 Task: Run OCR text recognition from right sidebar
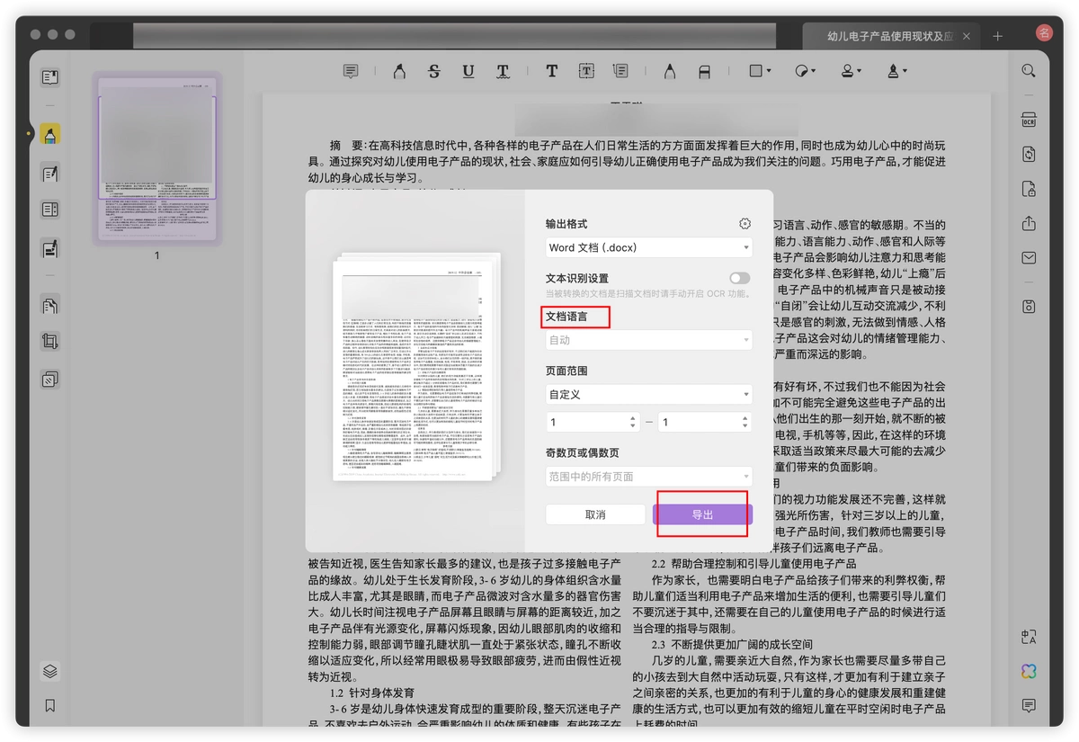pos(1029,121)
